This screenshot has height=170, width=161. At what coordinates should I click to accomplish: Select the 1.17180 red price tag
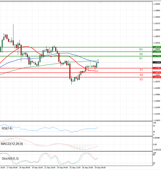coord(157,68)
